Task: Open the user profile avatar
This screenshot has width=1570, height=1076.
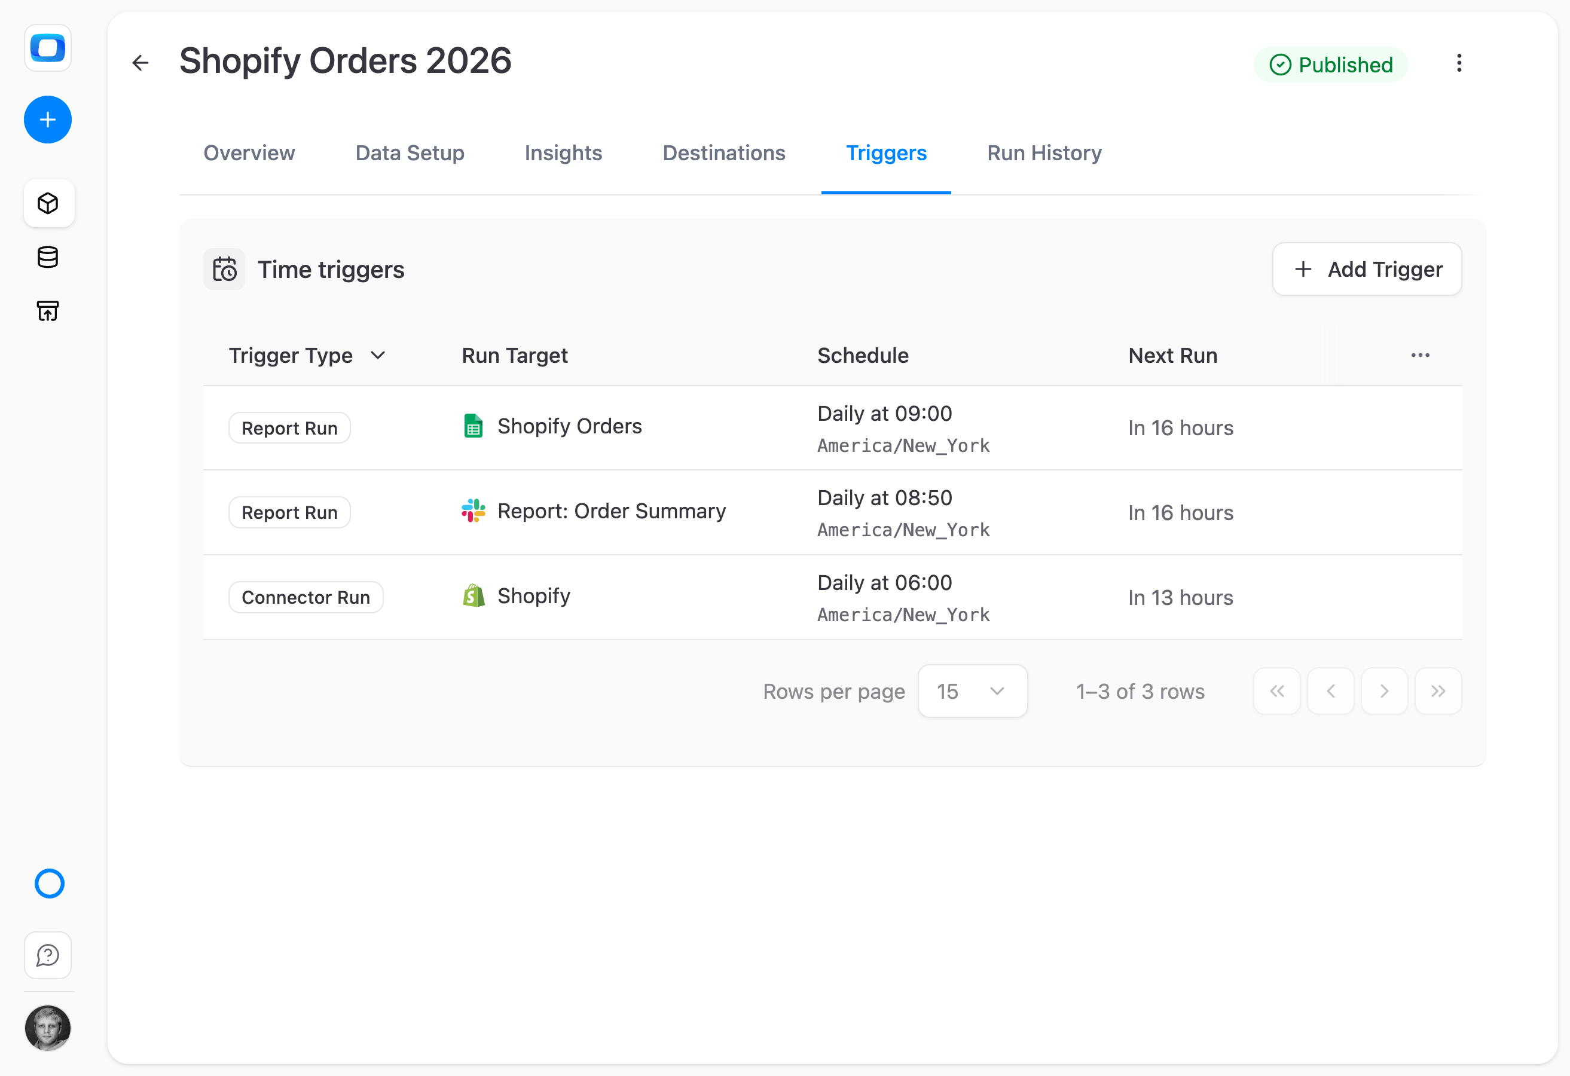Action: click(x=48, y=1028)
